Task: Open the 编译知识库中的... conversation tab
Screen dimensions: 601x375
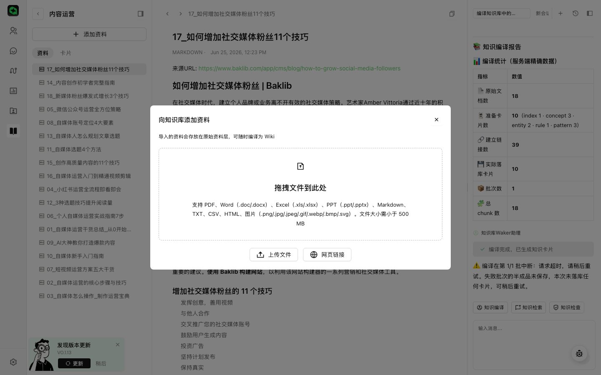Action: click(x=501, y=13)
